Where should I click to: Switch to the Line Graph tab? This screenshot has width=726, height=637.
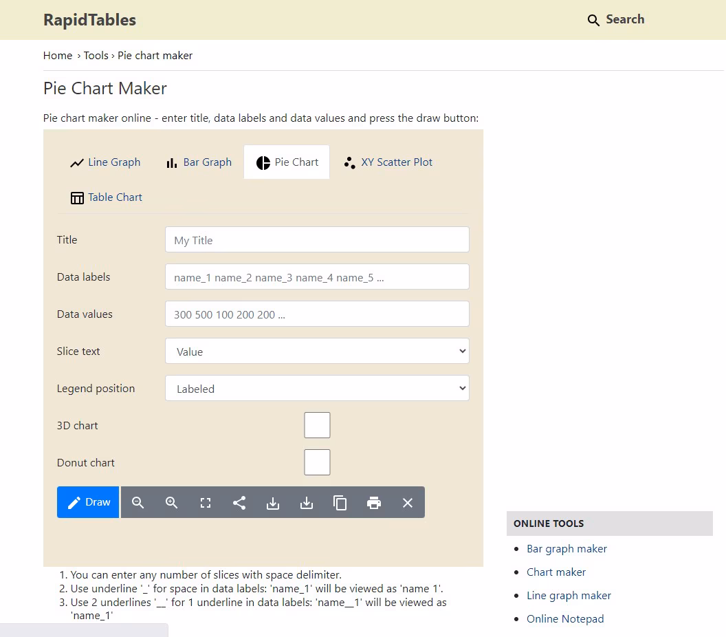(x=105, y=162)
